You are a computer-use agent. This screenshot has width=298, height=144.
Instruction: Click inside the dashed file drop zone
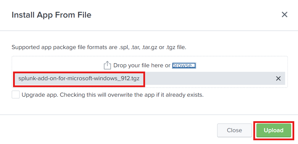149,72
